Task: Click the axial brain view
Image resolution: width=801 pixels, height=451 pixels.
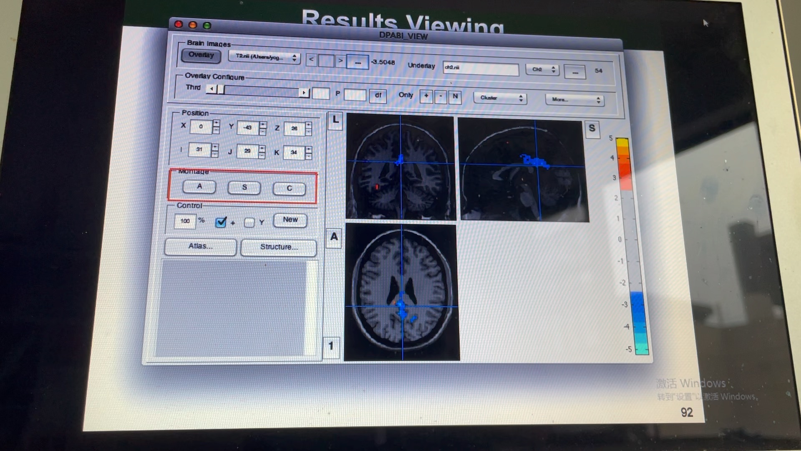Action: tap(402, 292)
